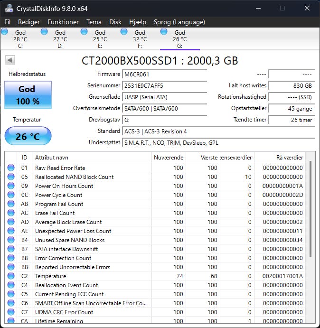Click the Rotationshastighed ---- (SSD) value
This screenshot has width=320, height=328.
pyautogui.click(x=292, y=97)
